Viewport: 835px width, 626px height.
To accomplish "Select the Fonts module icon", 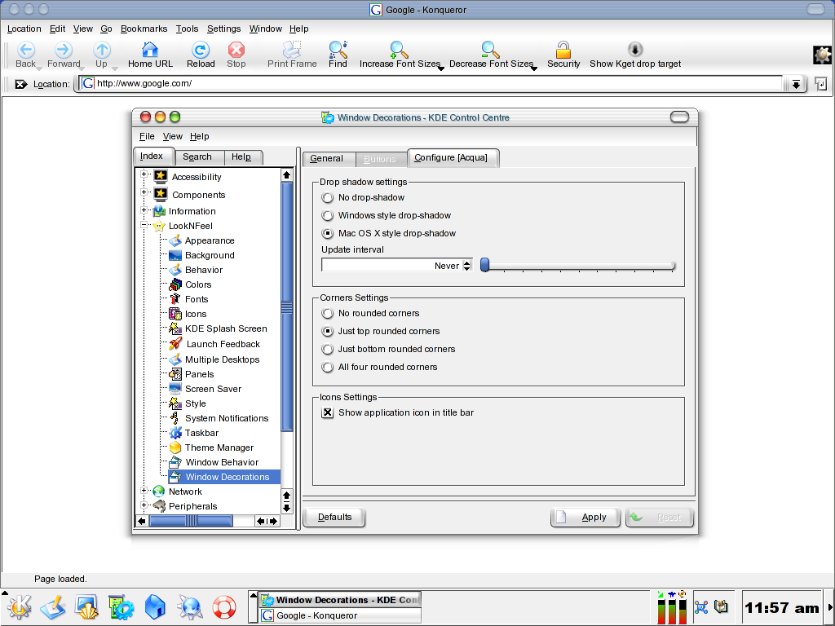I will pos(175,299).
